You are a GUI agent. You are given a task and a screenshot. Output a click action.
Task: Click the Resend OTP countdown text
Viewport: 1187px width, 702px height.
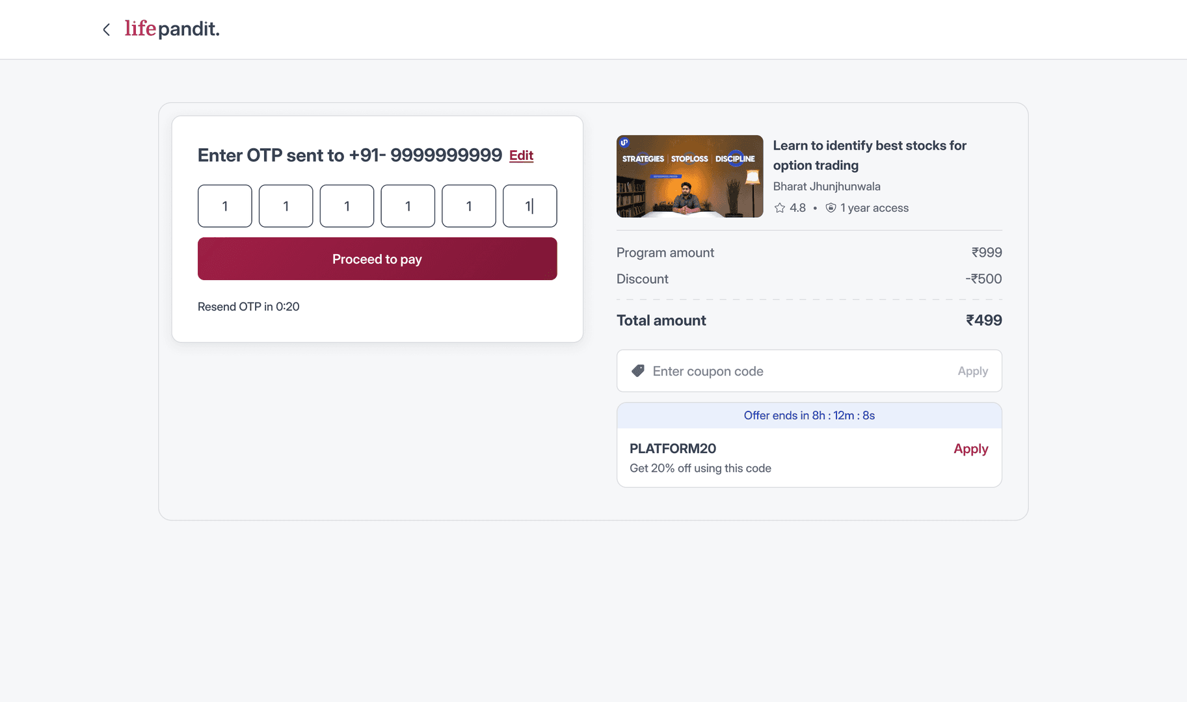pyautogui.click(x=248, y=307)
